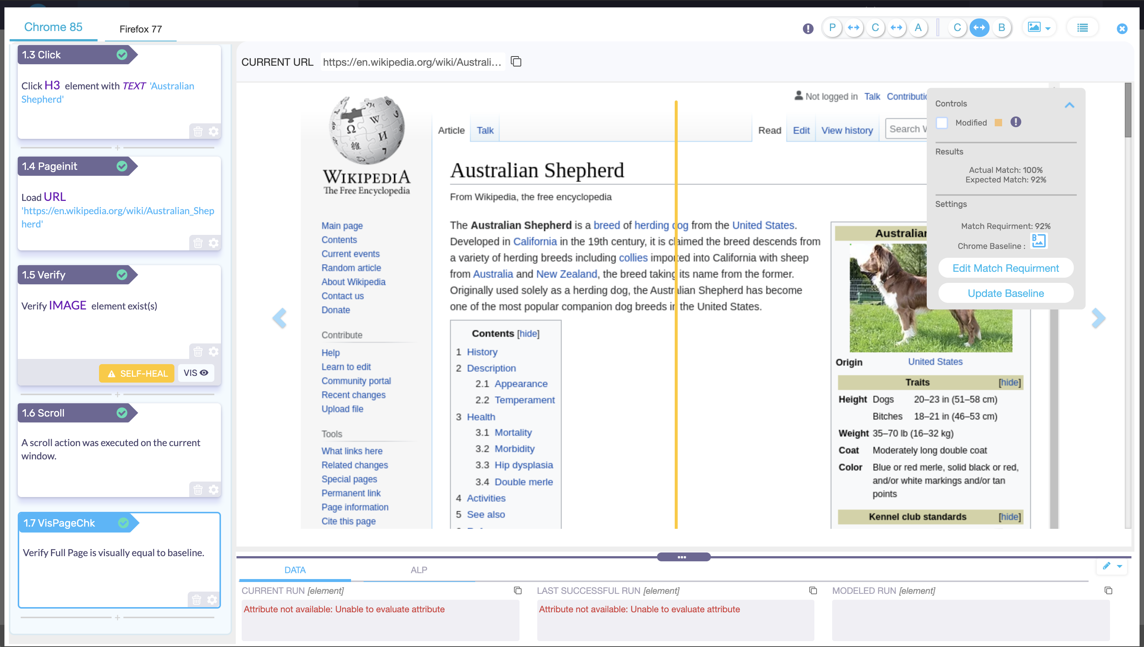Click the Wikipedia URL link in step 1.4
Screen dimensions: 1144x647
point(118,217)
